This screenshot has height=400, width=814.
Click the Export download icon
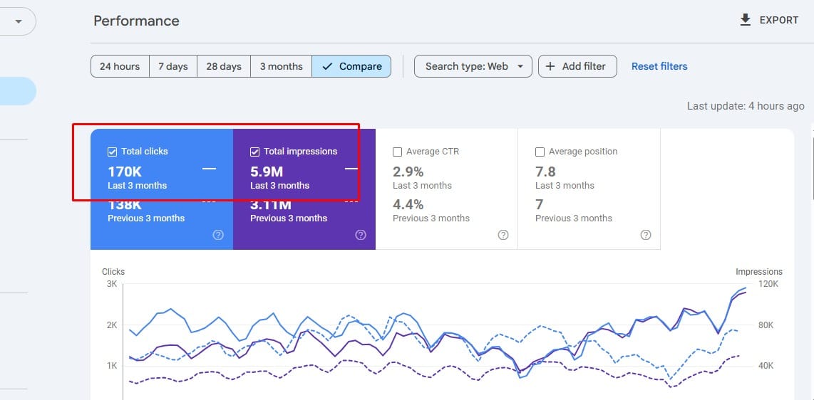746,20
